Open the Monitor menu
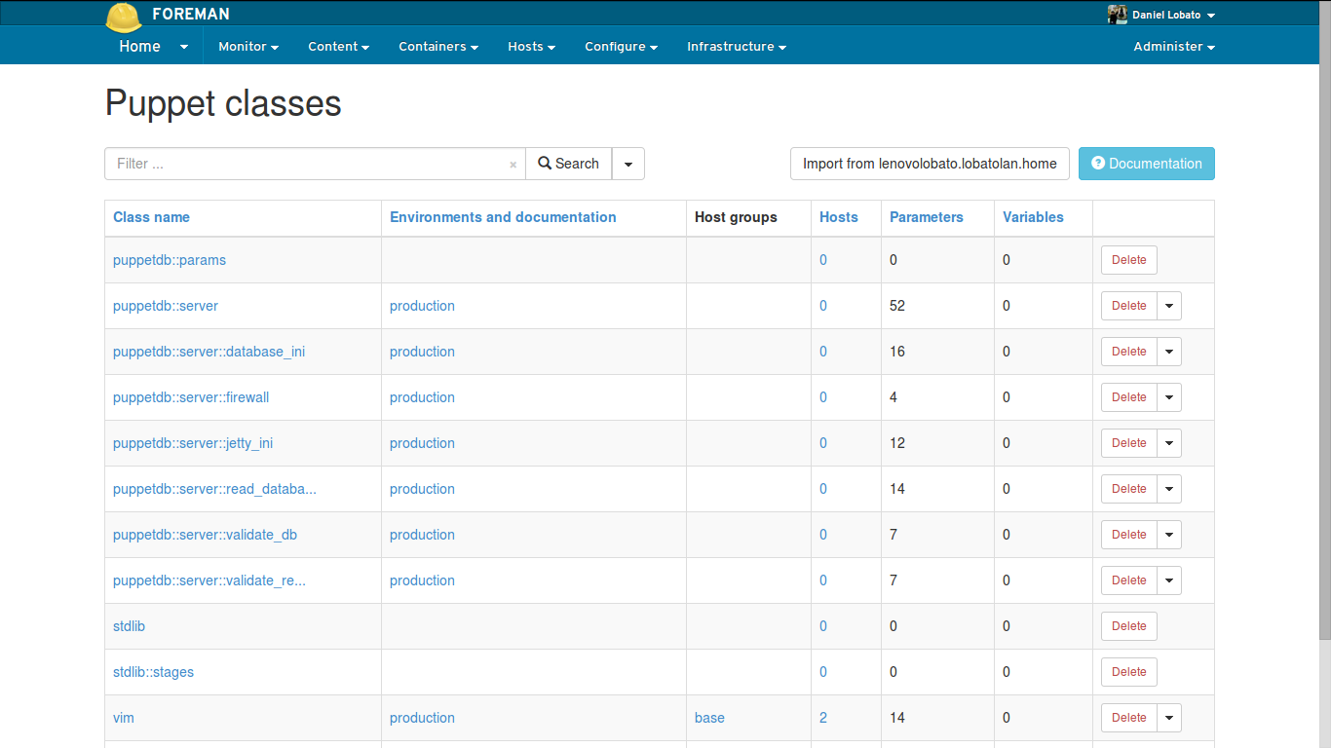 pyautogui.click(x=247, y=47)
